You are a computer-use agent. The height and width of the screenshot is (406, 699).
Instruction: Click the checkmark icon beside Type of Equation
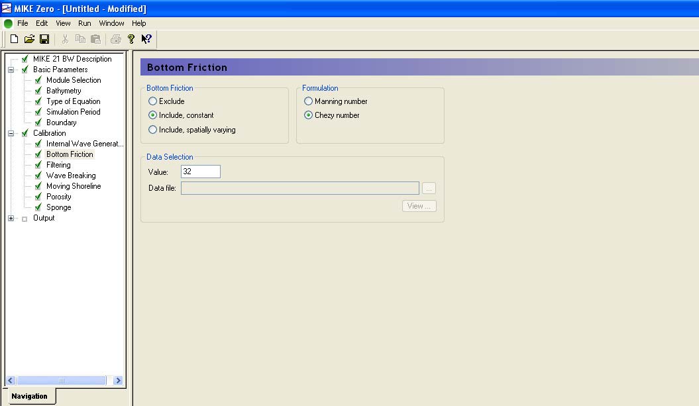point(38,101)
